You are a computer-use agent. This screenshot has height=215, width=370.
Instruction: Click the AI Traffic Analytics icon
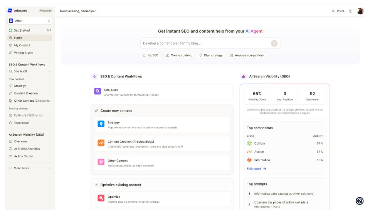10,149
